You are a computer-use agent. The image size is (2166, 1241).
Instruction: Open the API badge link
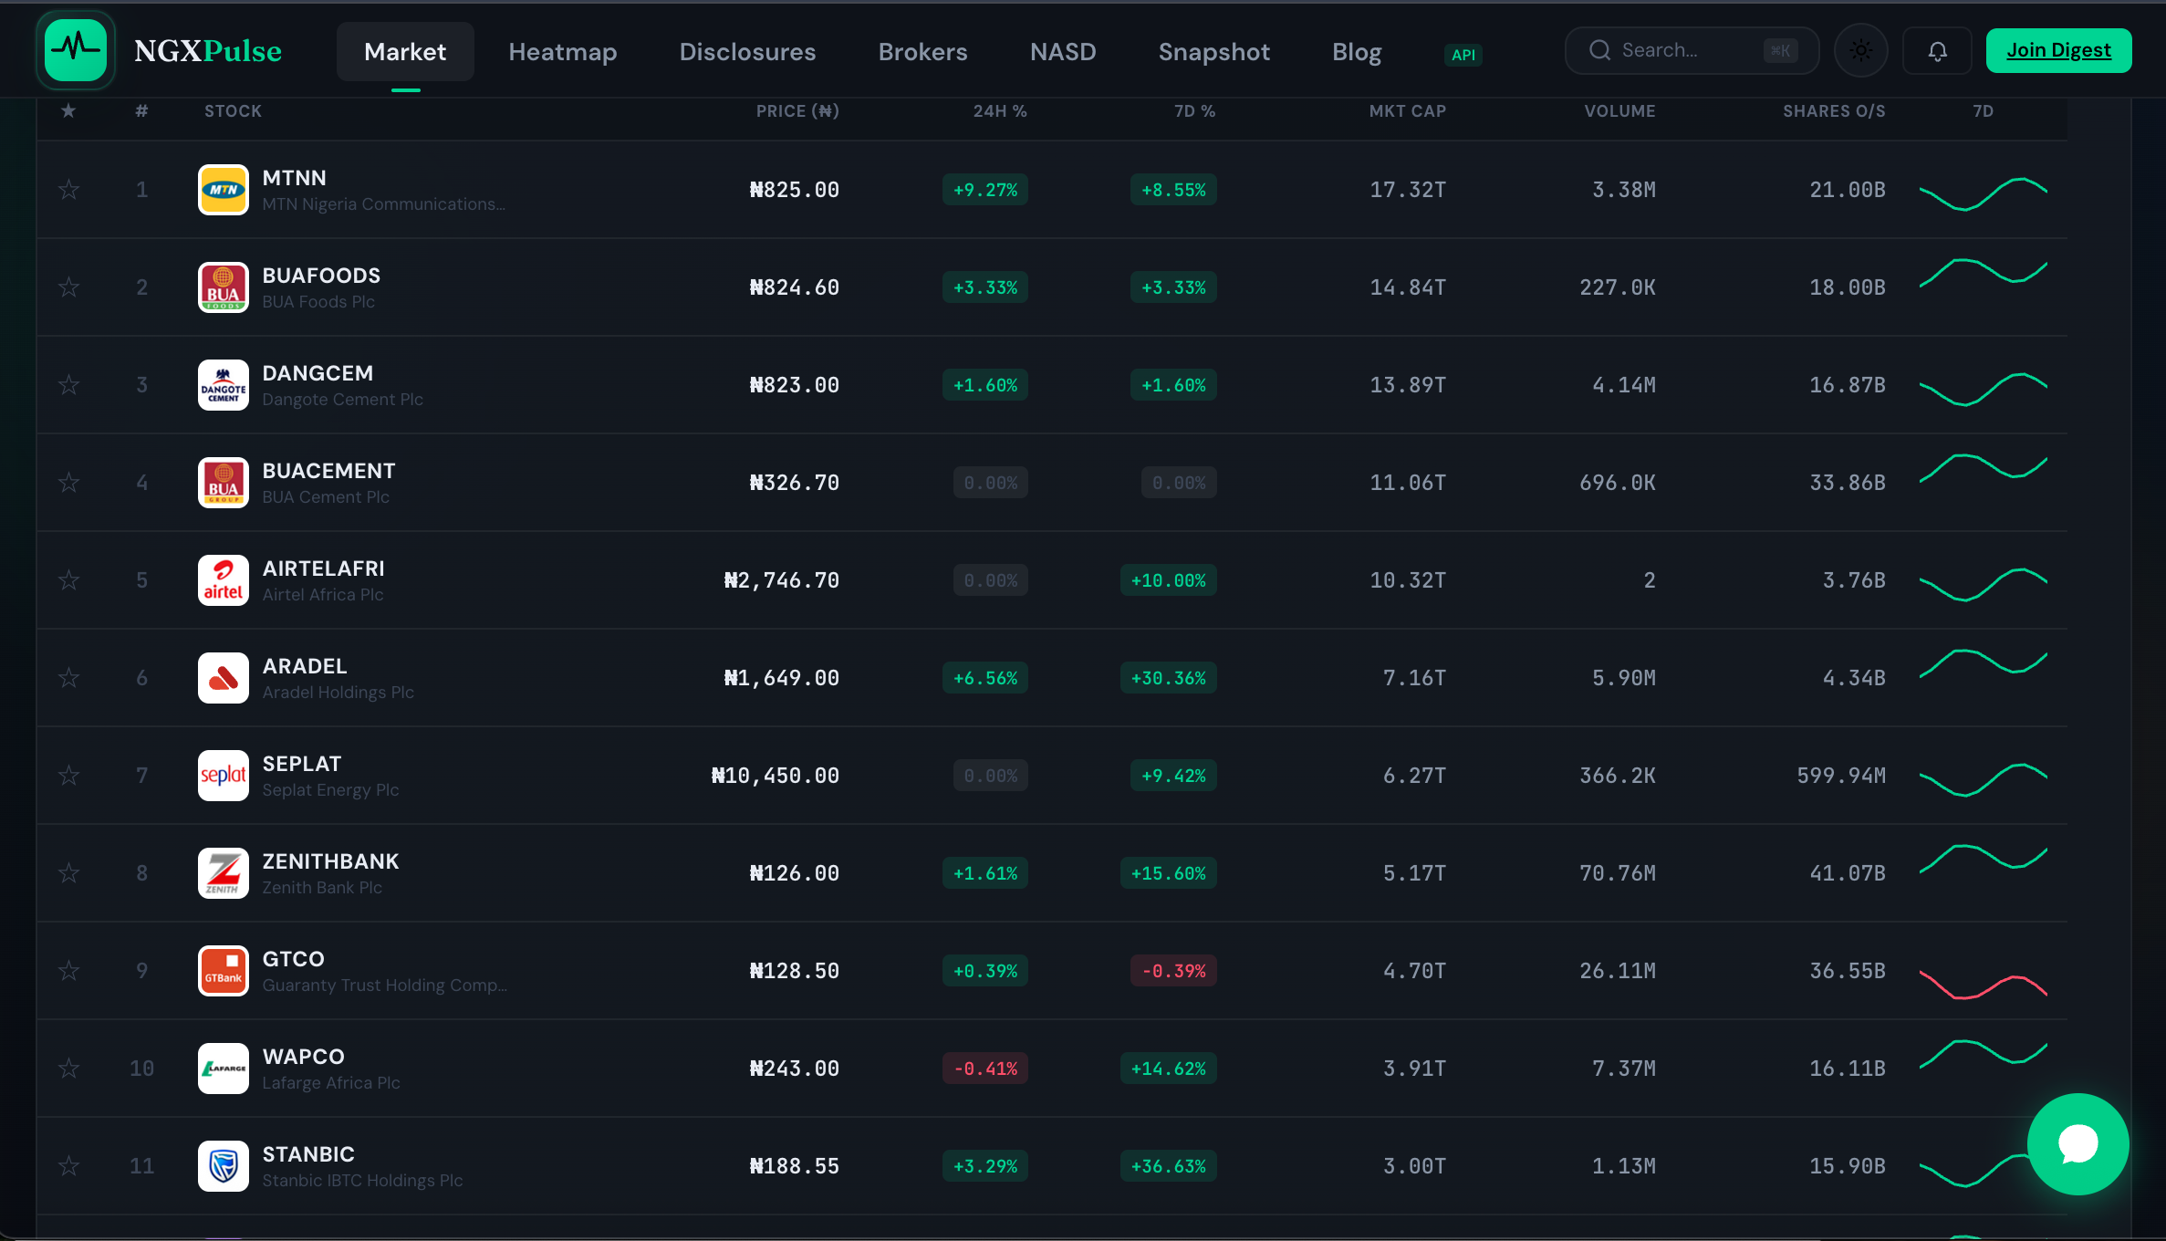tap(1463, 55)
